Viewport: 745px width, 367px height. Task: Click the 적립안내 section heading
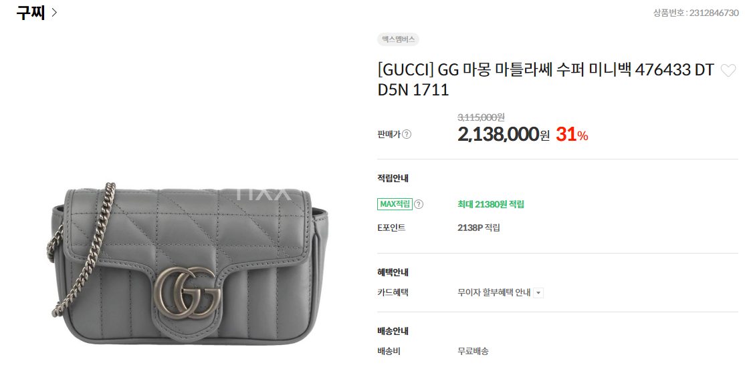click(393, 179)
